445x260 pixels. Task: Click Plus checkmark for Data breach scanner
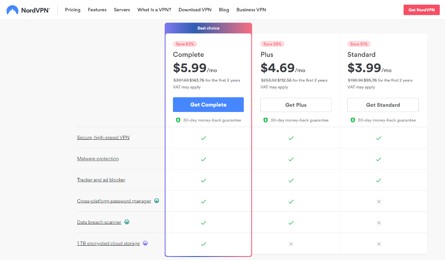[291, 223]
